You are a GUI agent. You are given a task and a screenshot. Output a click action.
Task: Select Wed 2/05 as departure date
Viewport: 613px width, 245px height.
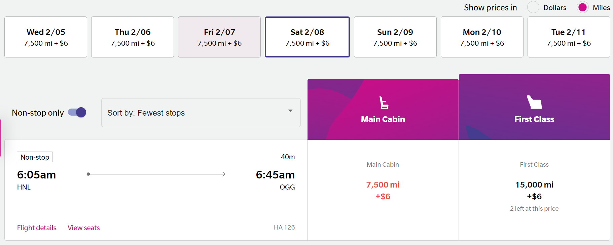[45, 37]
